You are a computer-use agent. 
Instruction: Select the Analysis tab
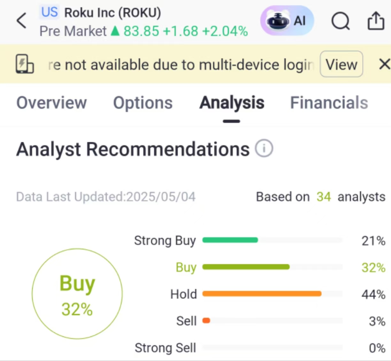(232, 103)
